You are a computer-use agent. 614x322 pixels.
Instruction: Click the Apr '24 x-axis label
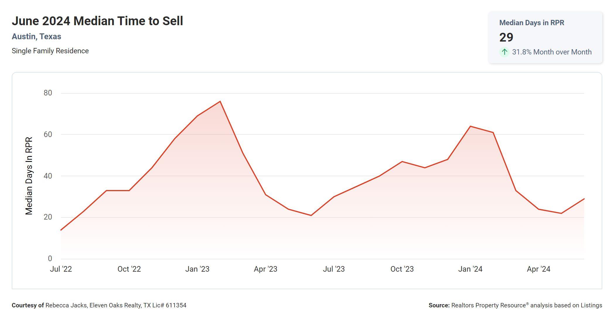tap(538, 269)
